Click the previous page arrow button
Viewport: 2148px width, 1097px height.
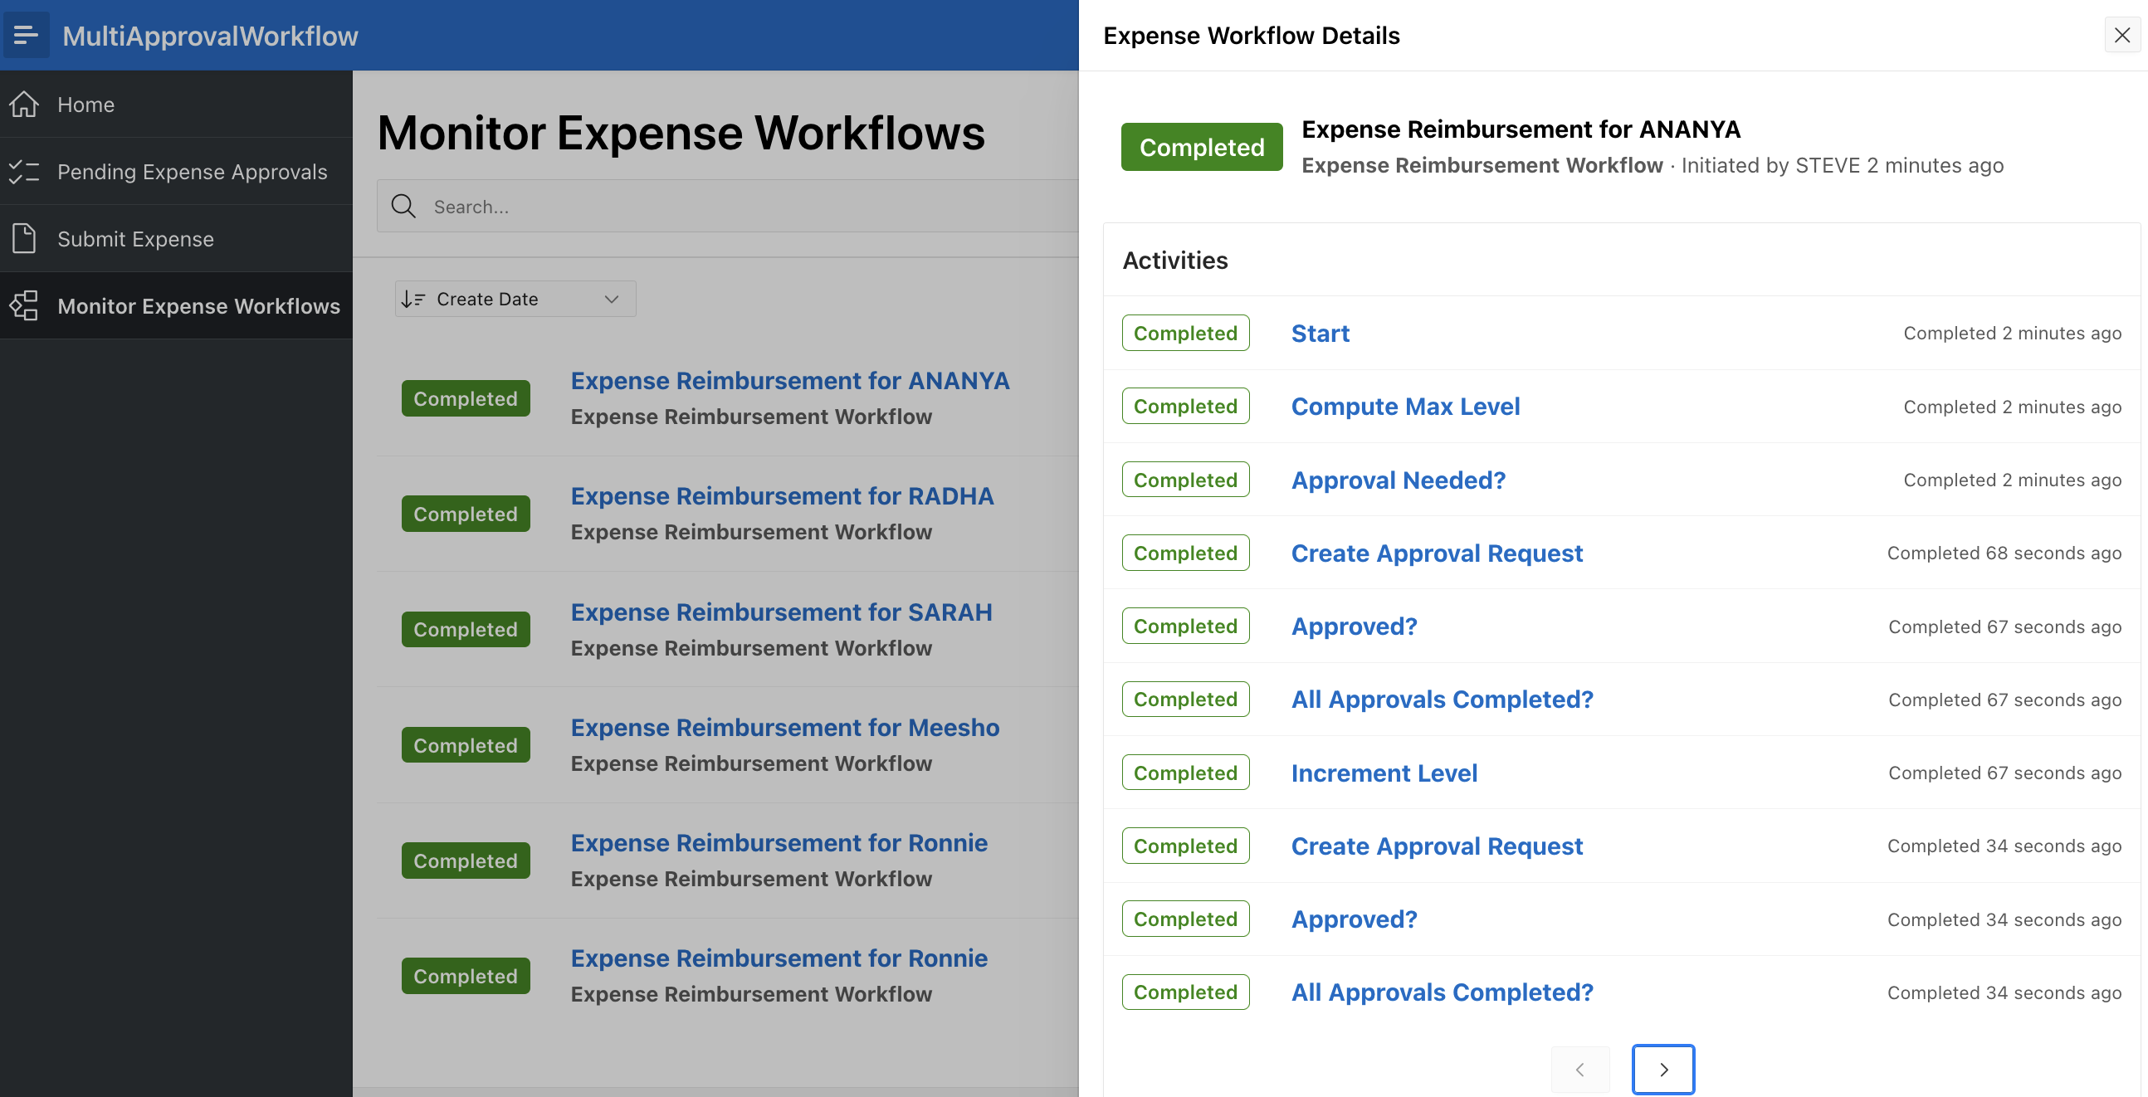click(1579, 1069)
